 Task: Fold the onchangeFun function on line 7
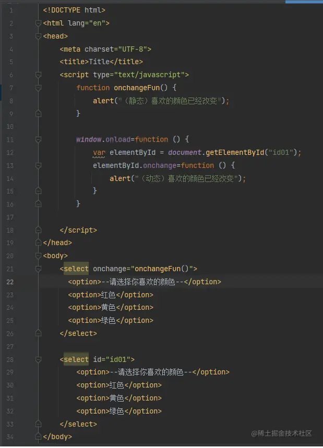38,88
